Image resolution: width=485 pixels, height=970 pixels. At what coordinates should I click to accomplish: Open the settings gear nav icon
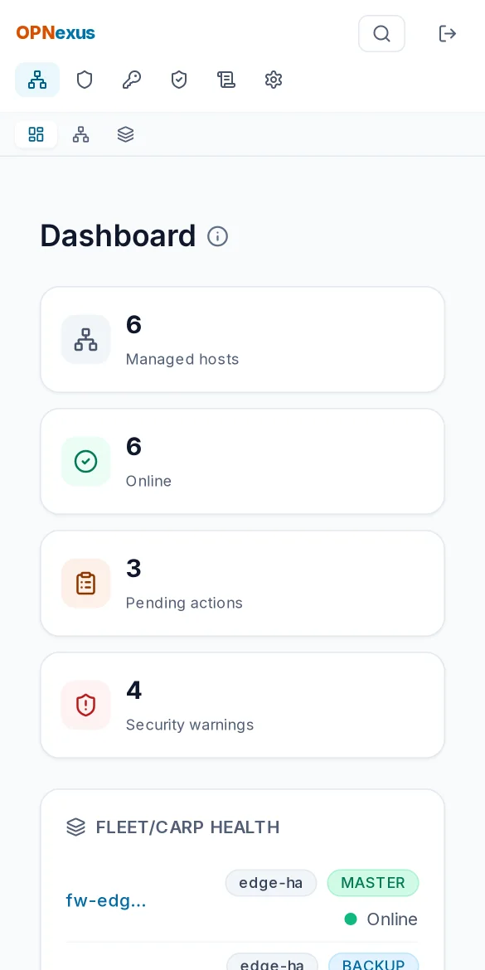(274, 80)
